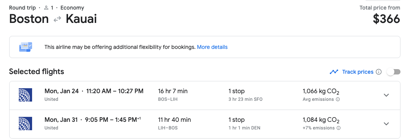This screenshot has width=402, height=139.
Task: Click the United logo on the Jan 24 flight
Action: coord(25,95)
